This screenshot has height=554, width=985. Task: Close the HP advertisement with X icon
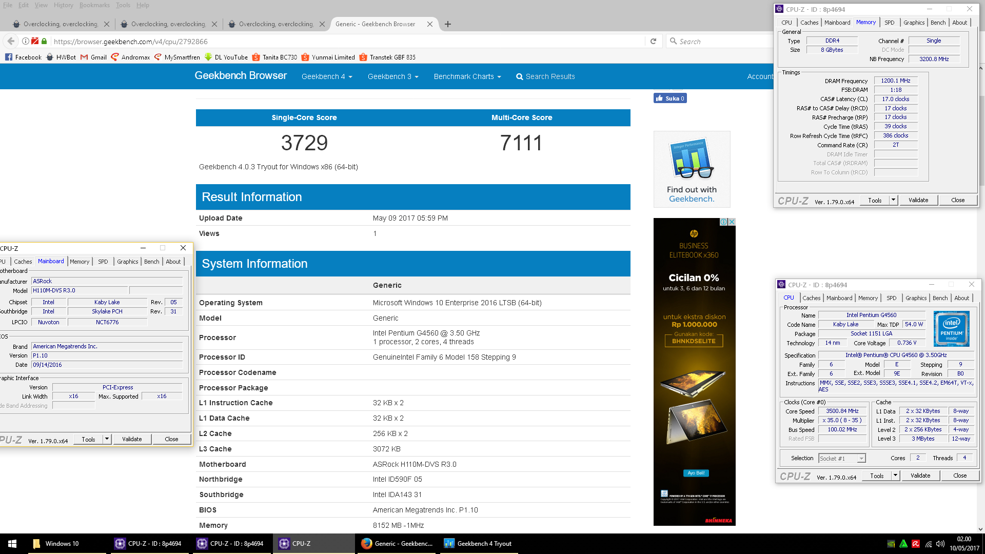[732, 222]
